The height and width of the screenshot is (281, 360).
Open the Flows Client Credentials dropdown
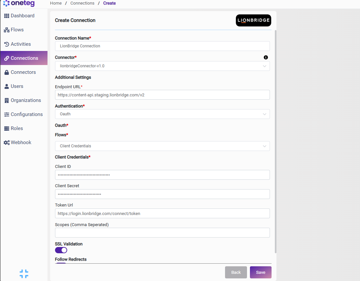pyautogui.click(x=162, y=146)
